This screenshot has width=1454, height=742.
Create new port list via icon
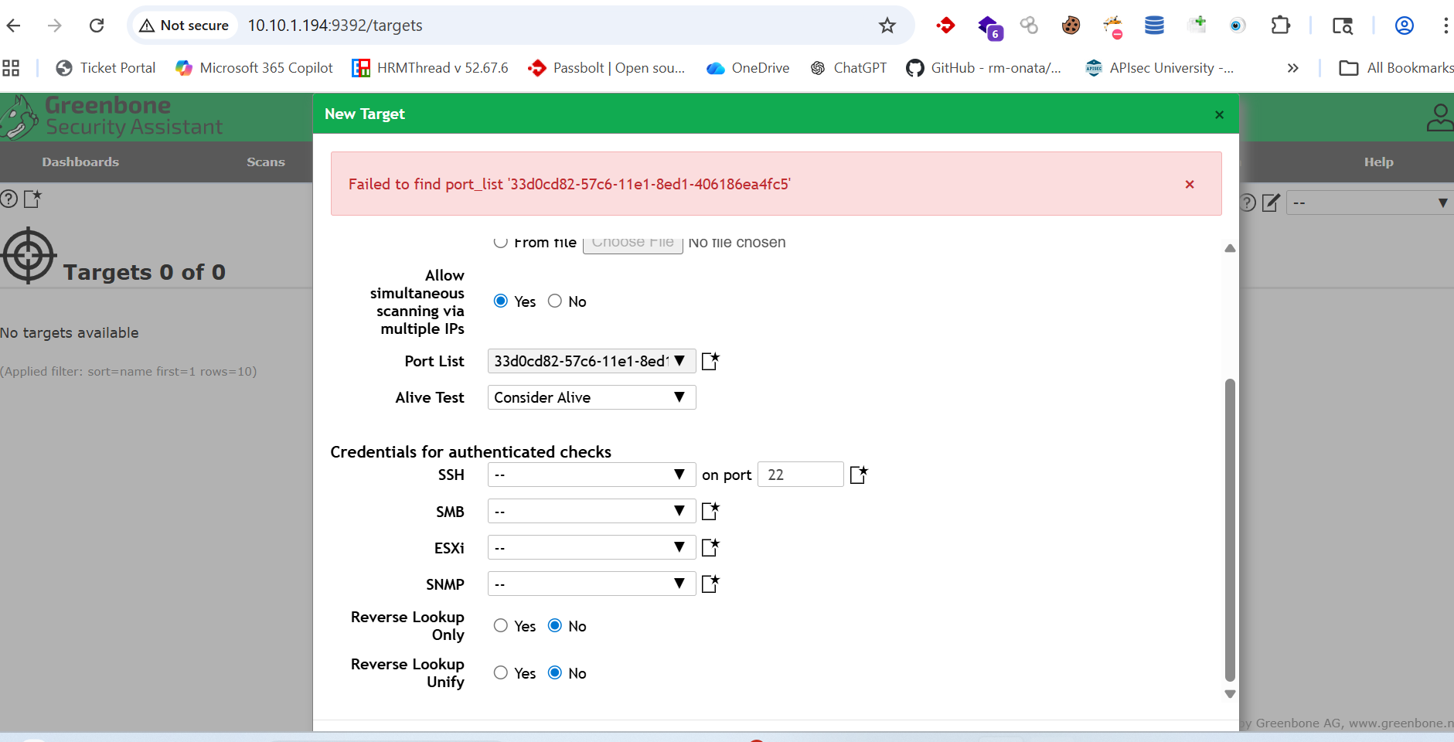710,361
